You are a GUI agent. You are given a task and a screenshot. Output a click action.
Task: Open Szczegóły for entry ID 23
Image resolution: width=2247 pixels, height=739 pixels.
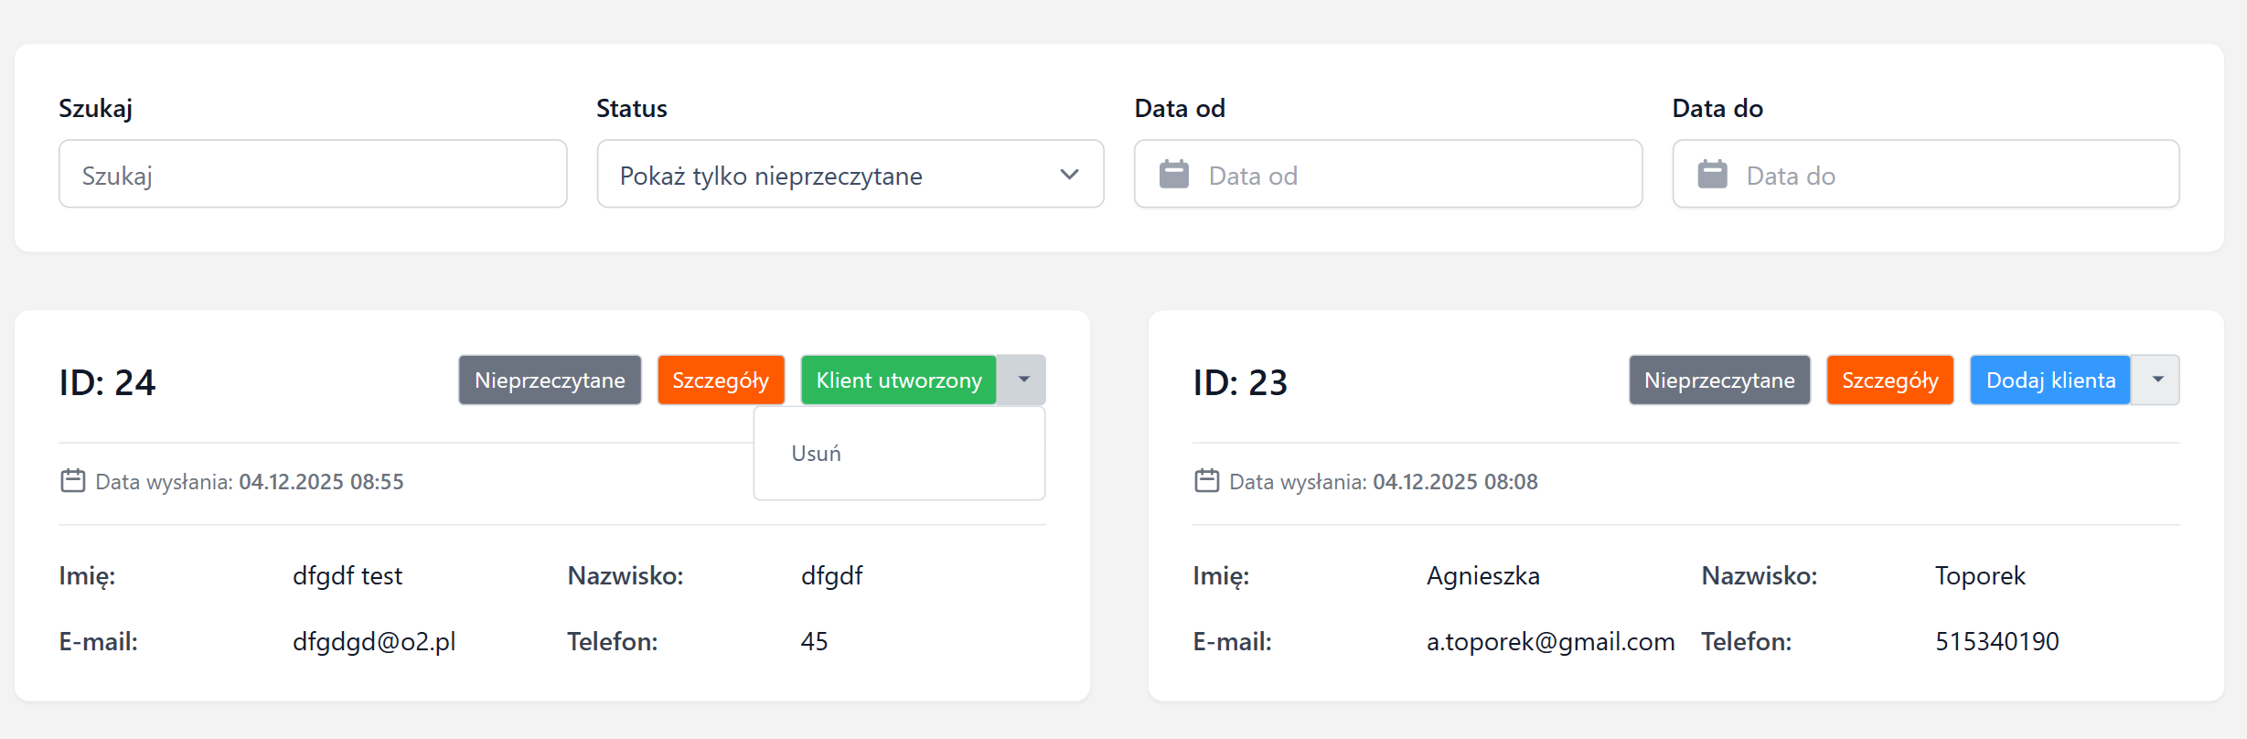coord(1889,380)
